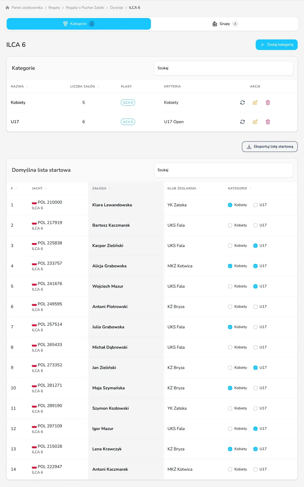Click club MKŻ Kotwica for Alicja Grabowska

tap(180, 266)
